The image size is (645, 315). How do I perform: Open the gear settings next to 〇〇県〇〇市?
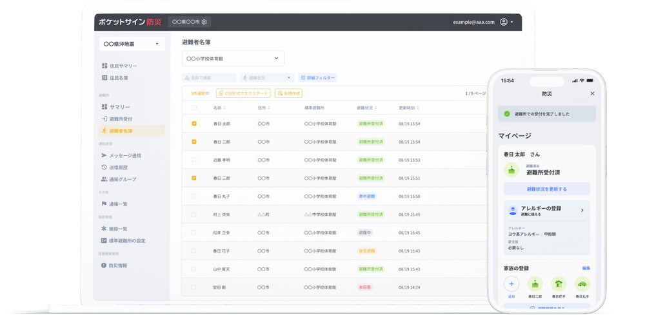pyautogui.click(x=204, y=22)
